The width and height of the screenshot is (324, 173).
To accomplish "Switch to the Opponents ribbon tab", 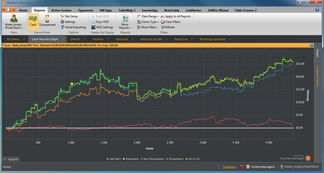I will coord(86,10).
